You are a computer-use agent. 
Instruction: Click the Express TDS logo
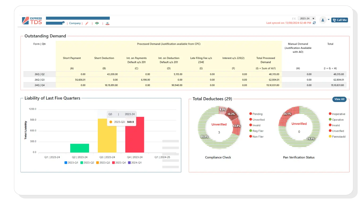[x=31, y=20]
